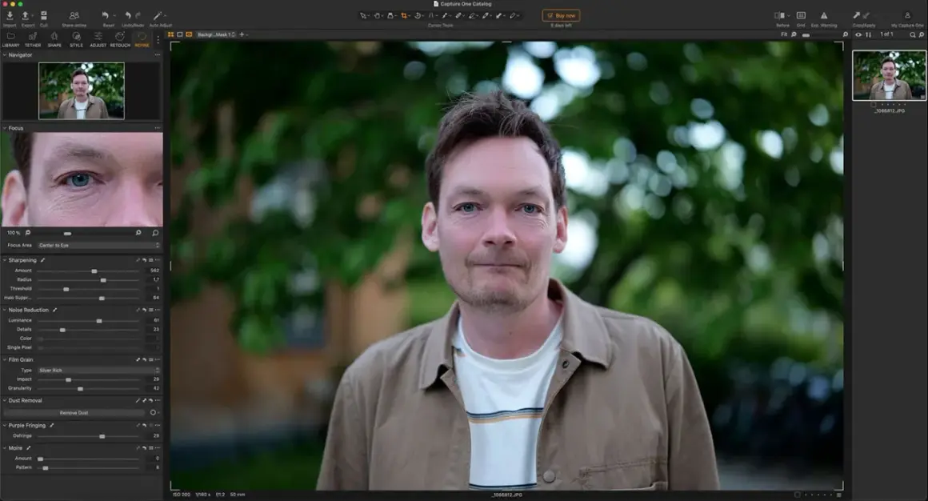Click the Undo arrow
Screen dimensions: 928x501
click(x=128, y=15)
